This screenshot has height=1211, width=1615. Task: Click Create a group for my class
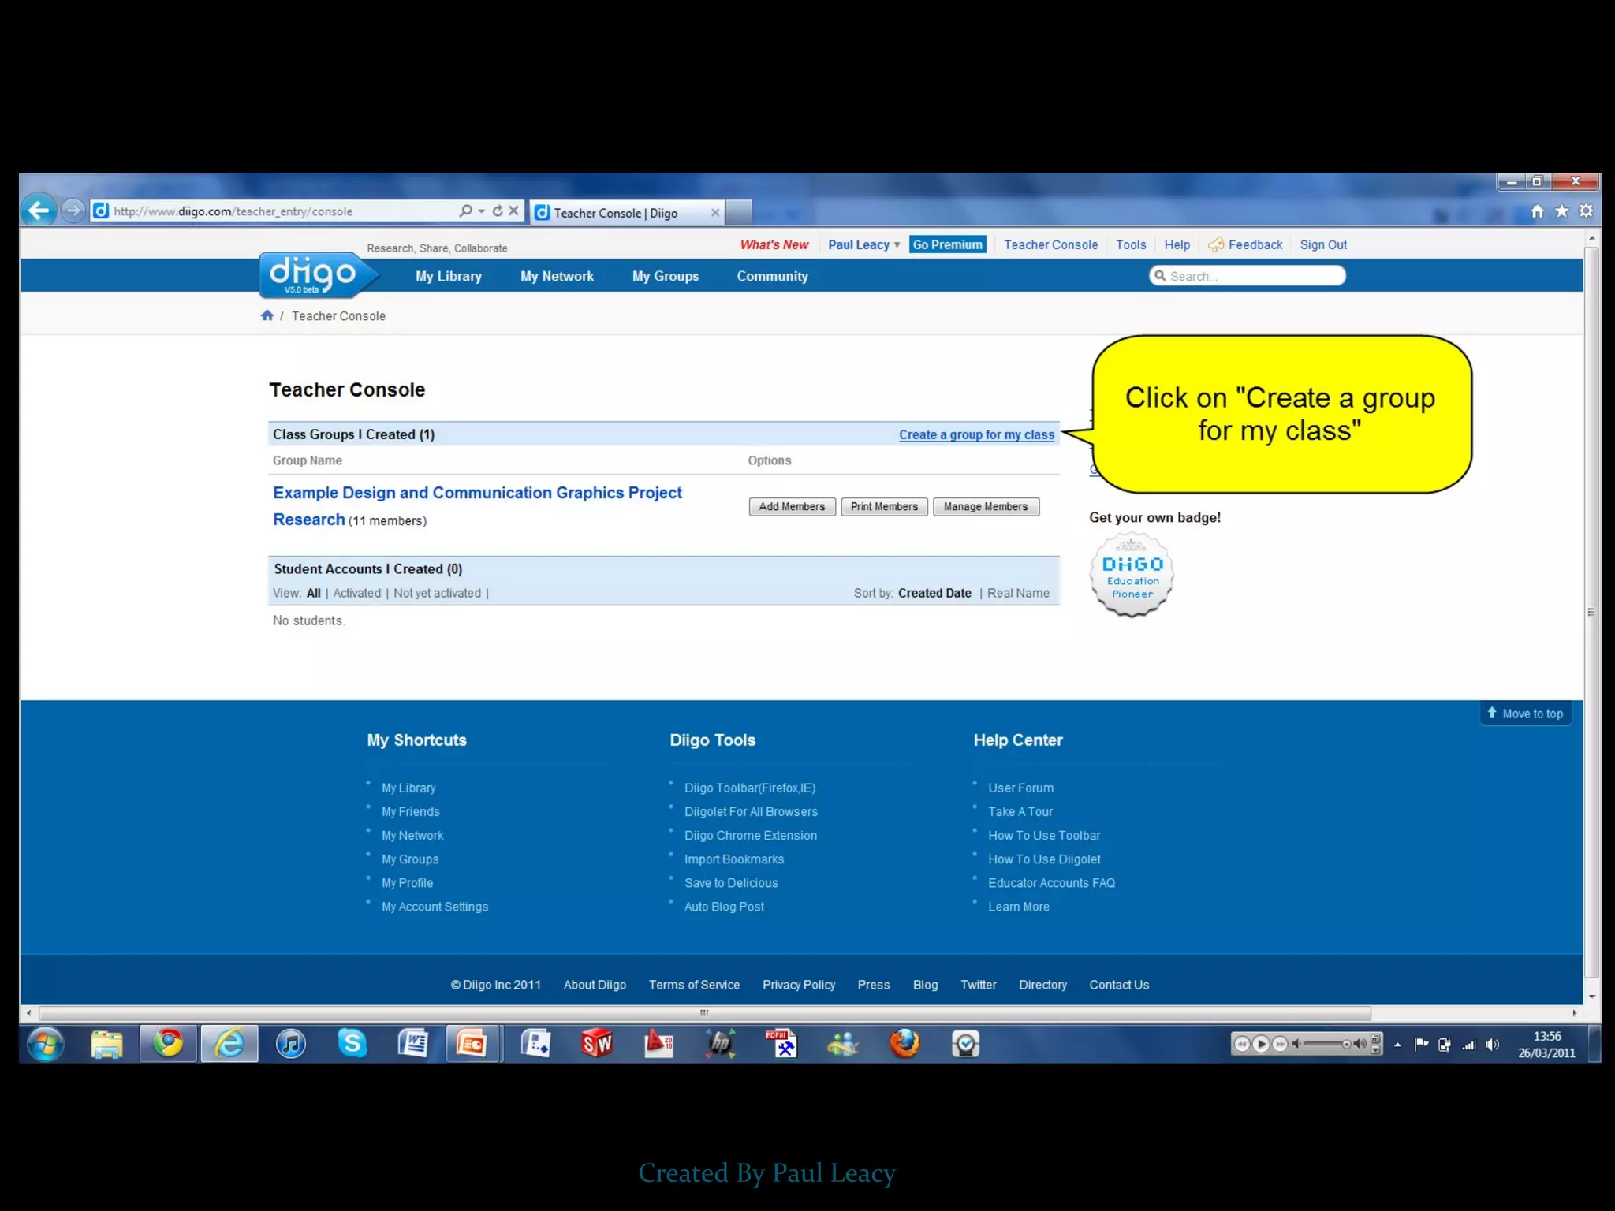pos(976,434)
